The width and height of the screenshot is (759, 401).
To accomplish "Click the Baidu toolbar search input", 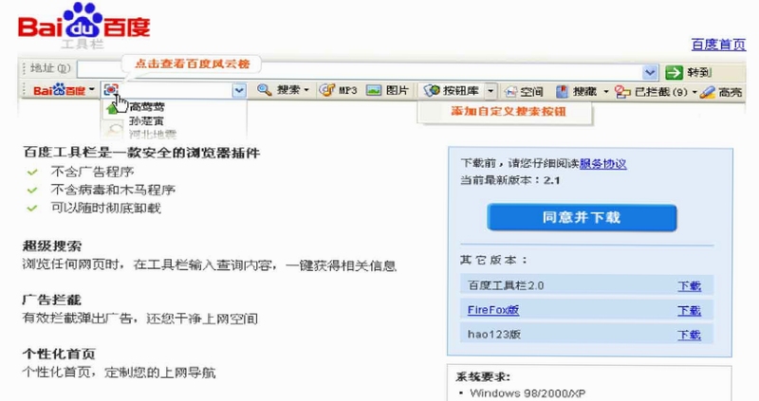I will click(176, 90).
